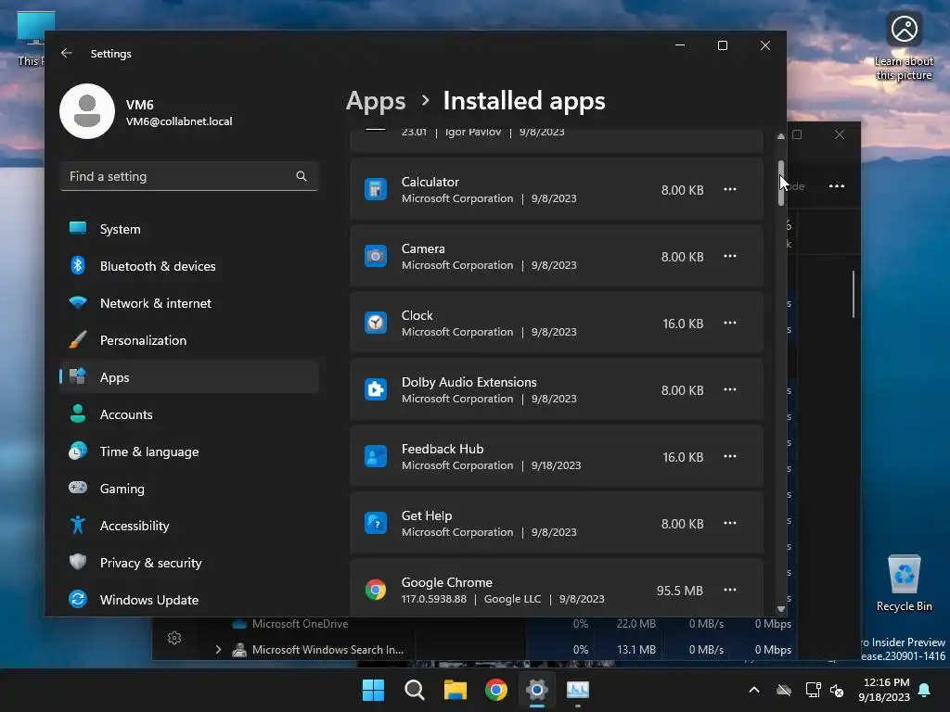Select Microsoft OneDrive row in Task Manager
Screen dimensions: 950x712
(x=474, y=624)
